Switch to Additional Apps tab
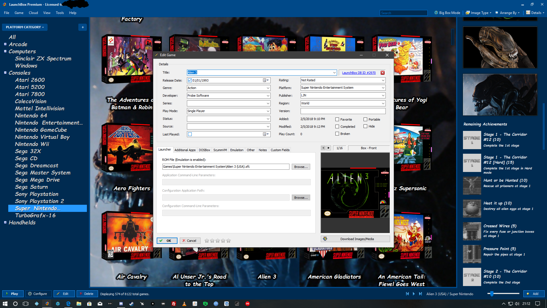This screenshot has width=547, height=308. point(185,150)
